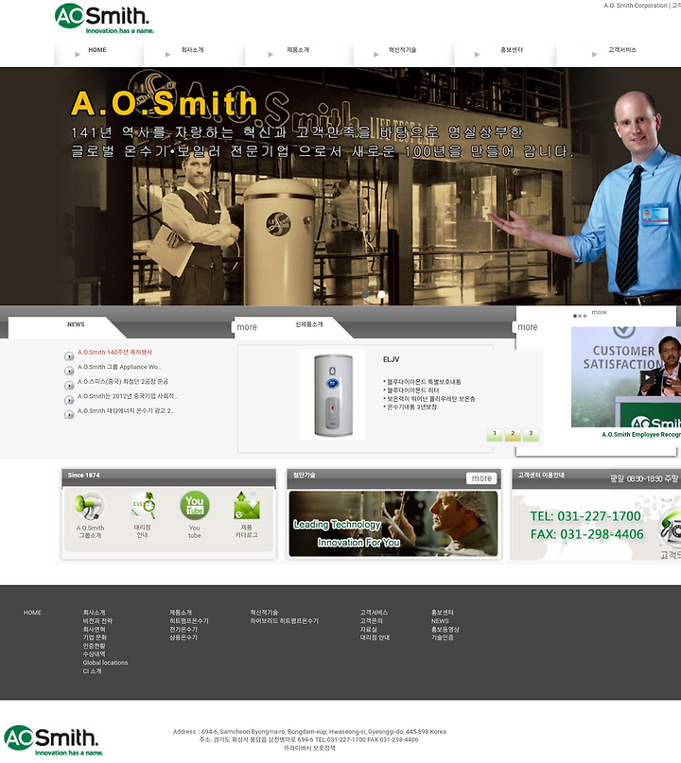Click bullet icon beside A.O.스미스(중국) 최첨단 2공장 준공

coord(69,386)
